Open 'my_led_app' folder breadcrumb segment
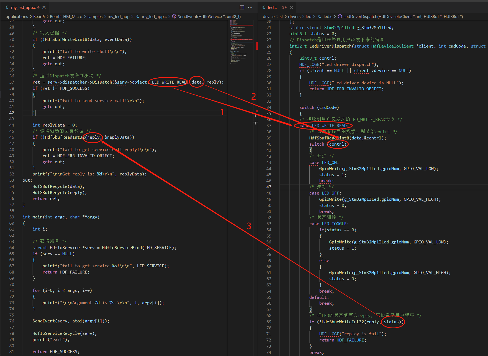 [x=119, y=16]
